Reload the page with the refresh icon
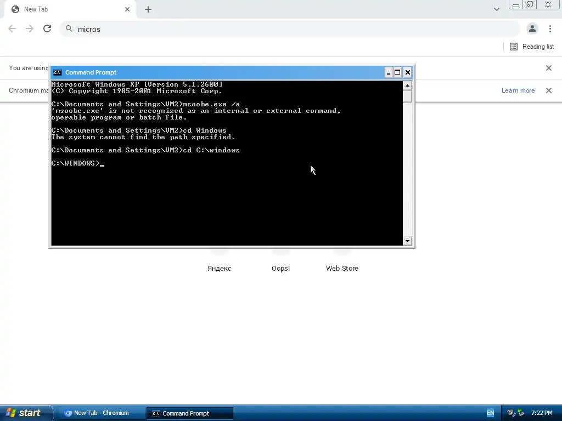562x421 pixels. 47,29
